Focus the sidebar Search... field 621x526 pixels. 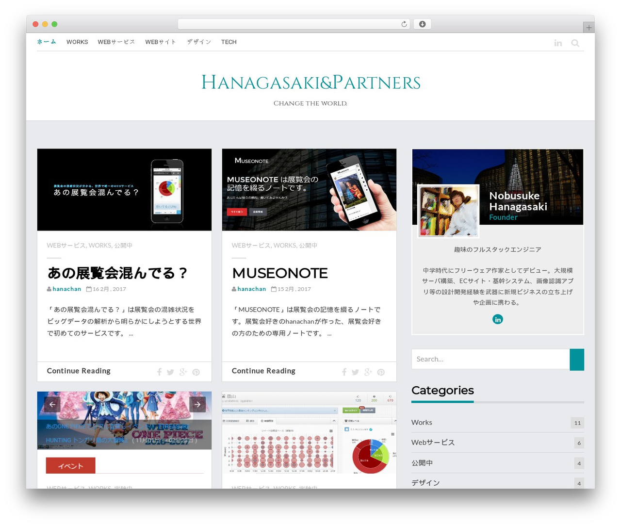click(x=490, y=359)
